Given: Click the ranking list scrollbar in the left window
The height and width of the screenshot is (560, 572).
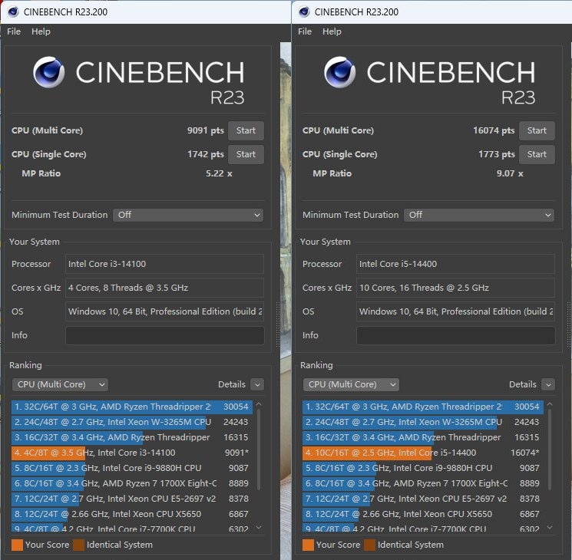Looking at the screenshot, I should tap(258, 460).
